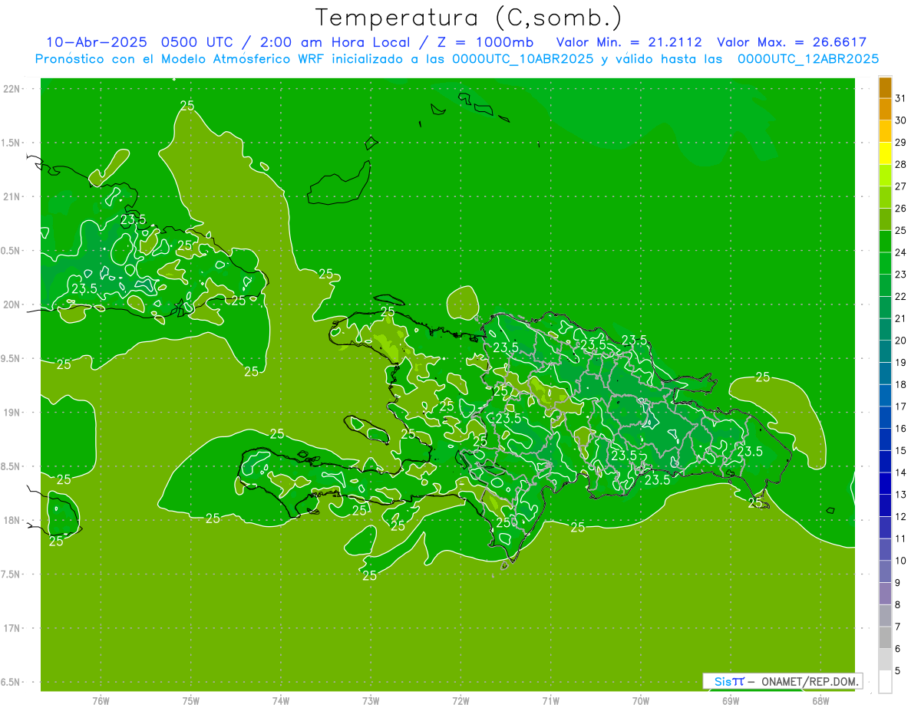Click 'Pronóstico con el Modelo Atmósferico WRF' text

point(180,59)
